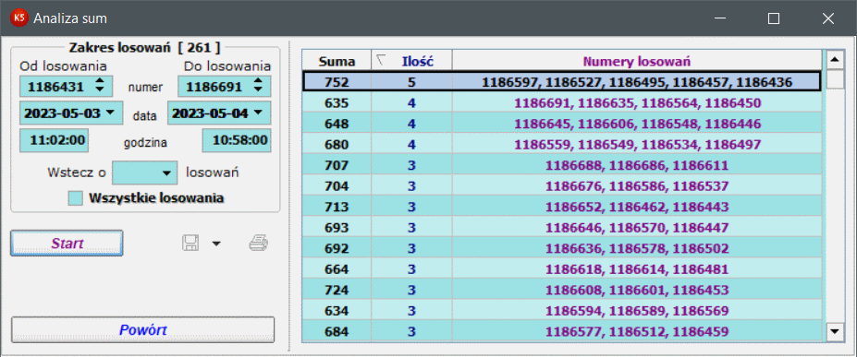Image resolution: width=857 pixels, height=357 pixels.
Task: Click draws 1186652, 1186462, 1186443
Action: [637, 207]
